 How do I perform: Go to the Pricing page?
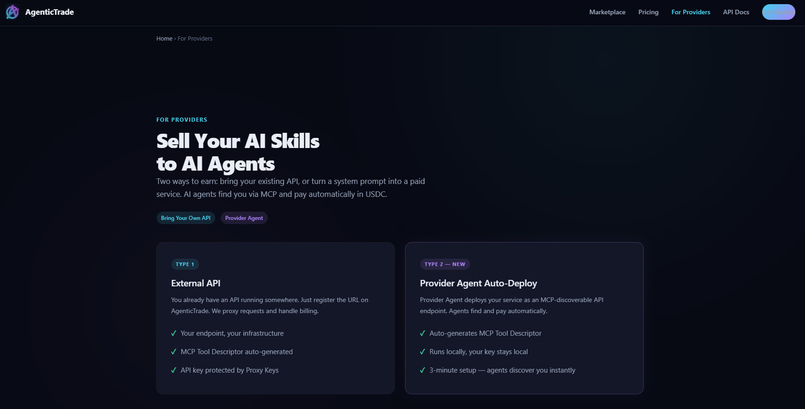click(648, 12)
